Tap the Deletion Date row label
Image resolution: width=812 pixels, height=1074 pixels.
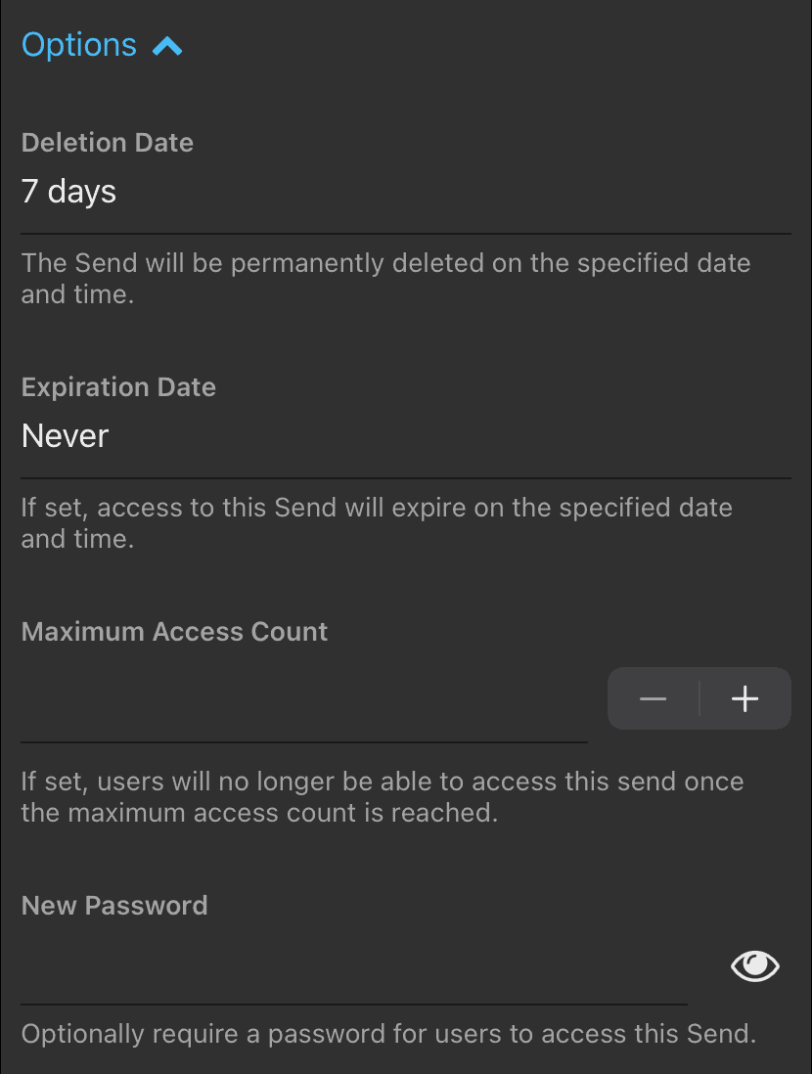pyautogui.click(x=108, y=142)
